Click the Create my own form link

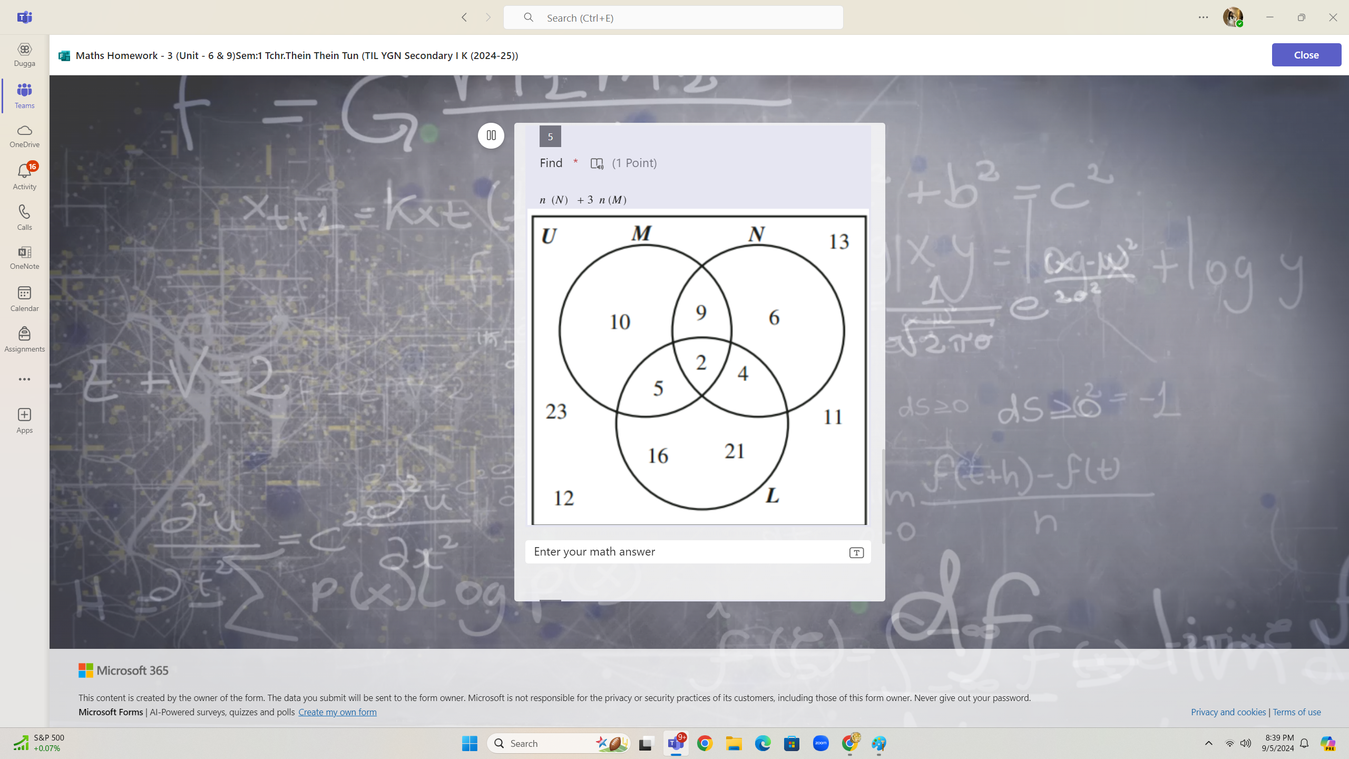coord(337,712)
